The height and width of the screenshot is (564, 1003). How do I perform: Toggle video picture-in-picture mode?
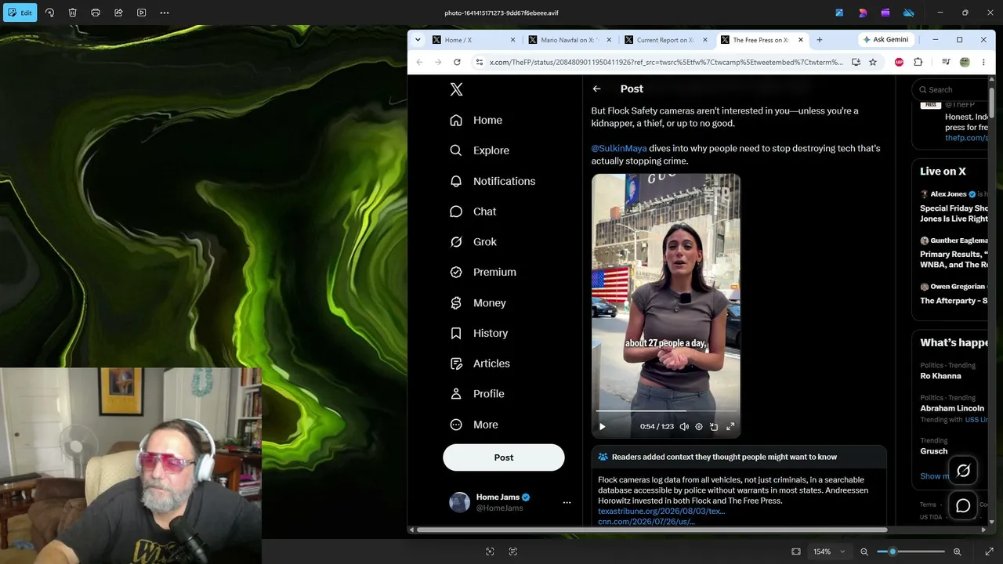tap(714, 427)
